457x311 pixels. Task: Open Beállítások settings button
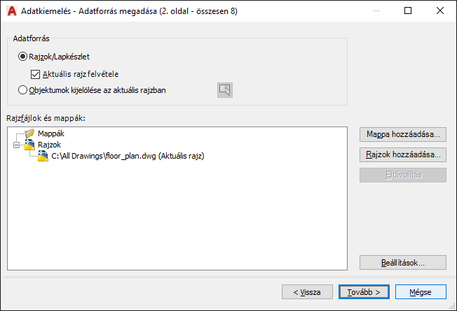(x=402, y=263)
